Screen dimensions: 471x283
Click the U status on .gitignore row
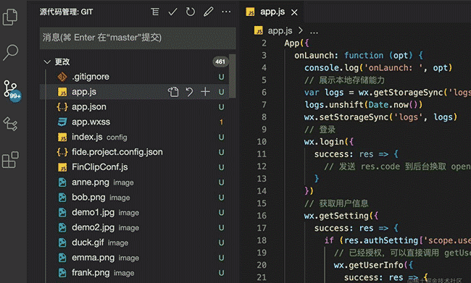pos(222,77)
